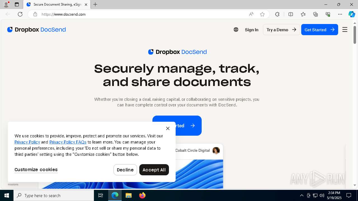This screenshot has height=201, width=358.
Task: Open the browser profile icon
Action: (x=6, y=4)
